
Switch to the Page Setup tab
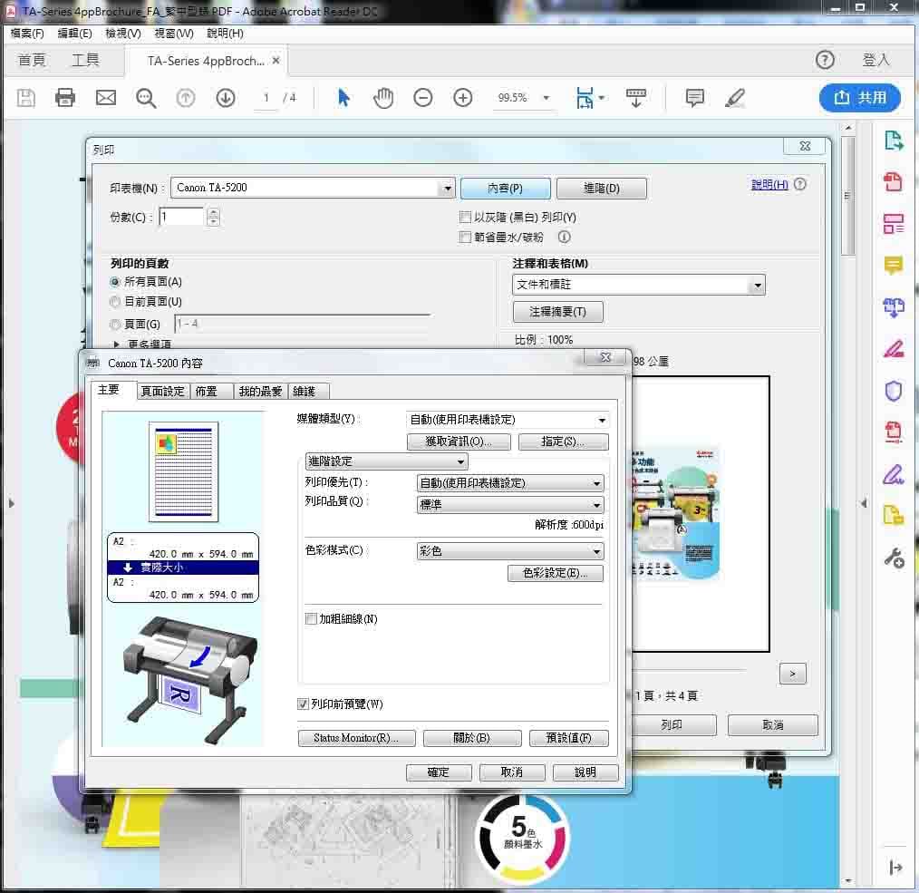click(163, 392)
